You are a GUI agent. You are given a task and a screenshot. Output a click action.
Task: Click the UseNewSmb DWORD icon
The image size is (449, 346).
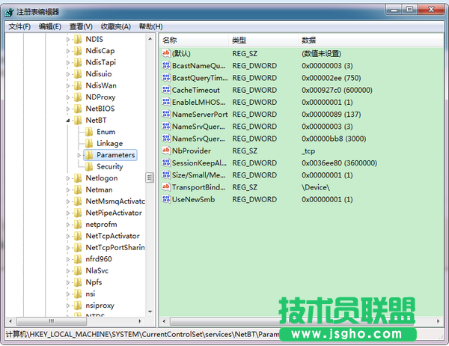pyautogui.click(x=166, y=199)
